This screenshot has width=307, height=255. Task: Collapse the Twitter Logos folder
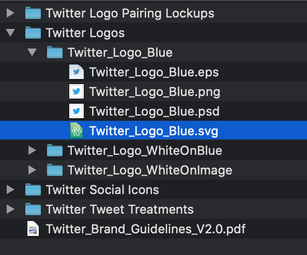point(10,33)
